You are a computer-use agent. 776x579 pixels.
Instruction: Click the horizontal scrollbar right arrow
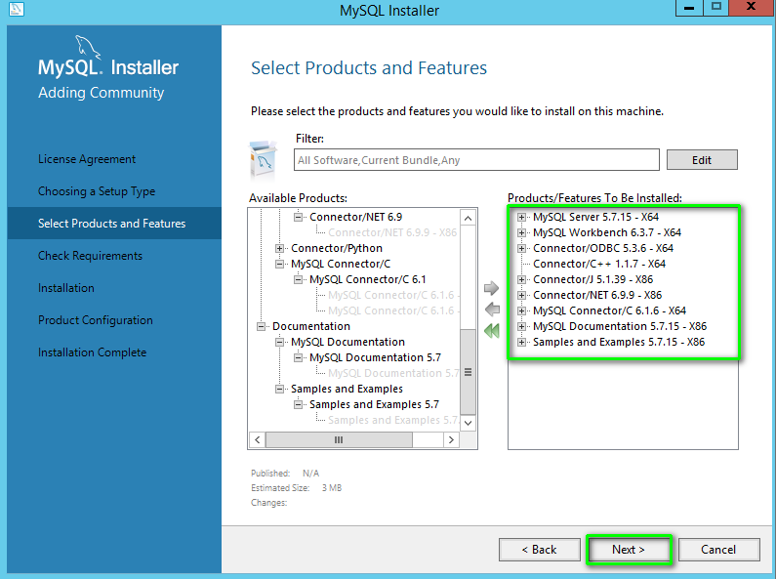pos(451,439)
